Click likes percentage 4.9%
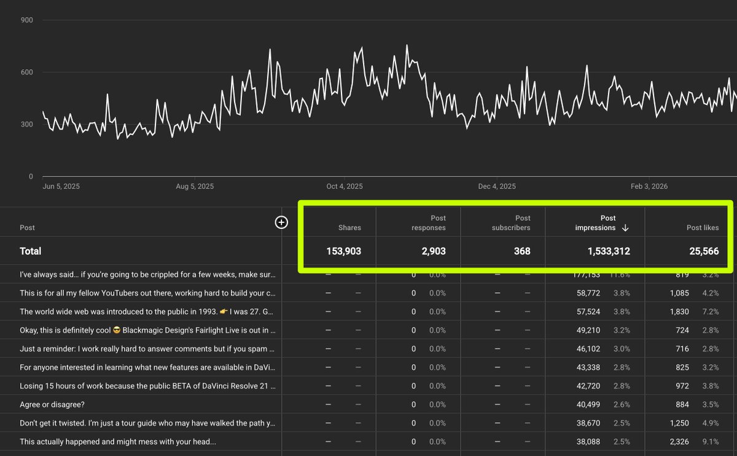The height and width of the screenshot is (456, 737). [711, 423]
